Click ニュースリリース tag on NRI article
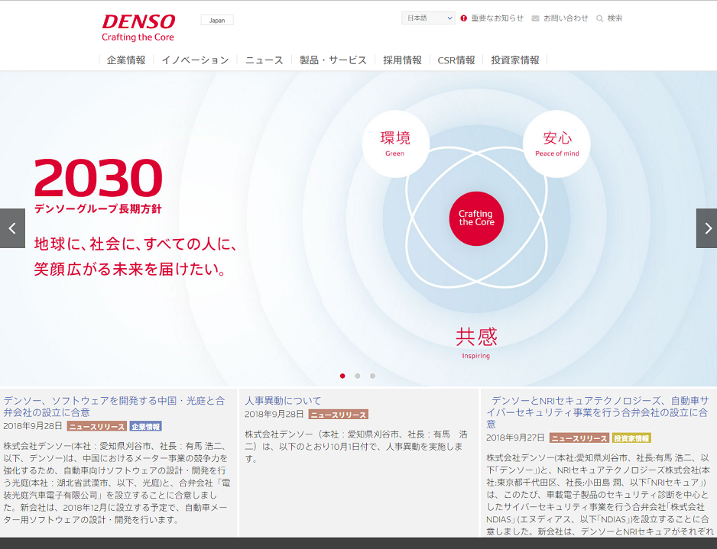The height and width of the screenshot is (549, 717). (579, 438)
